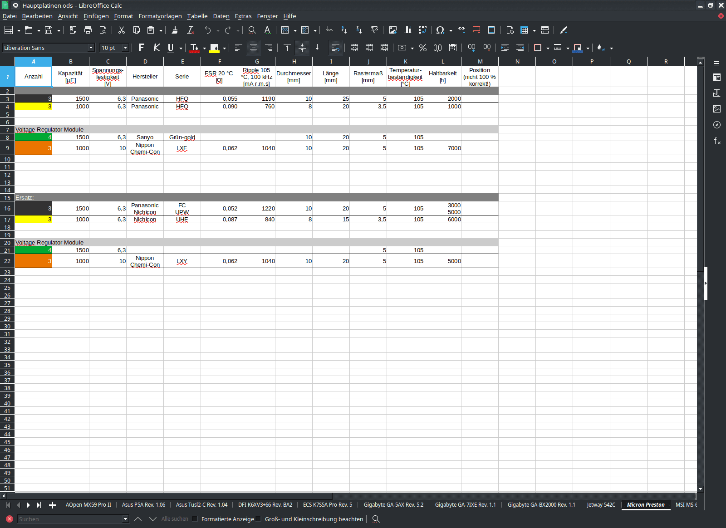Open the font name dropdown

pos(91,48)
